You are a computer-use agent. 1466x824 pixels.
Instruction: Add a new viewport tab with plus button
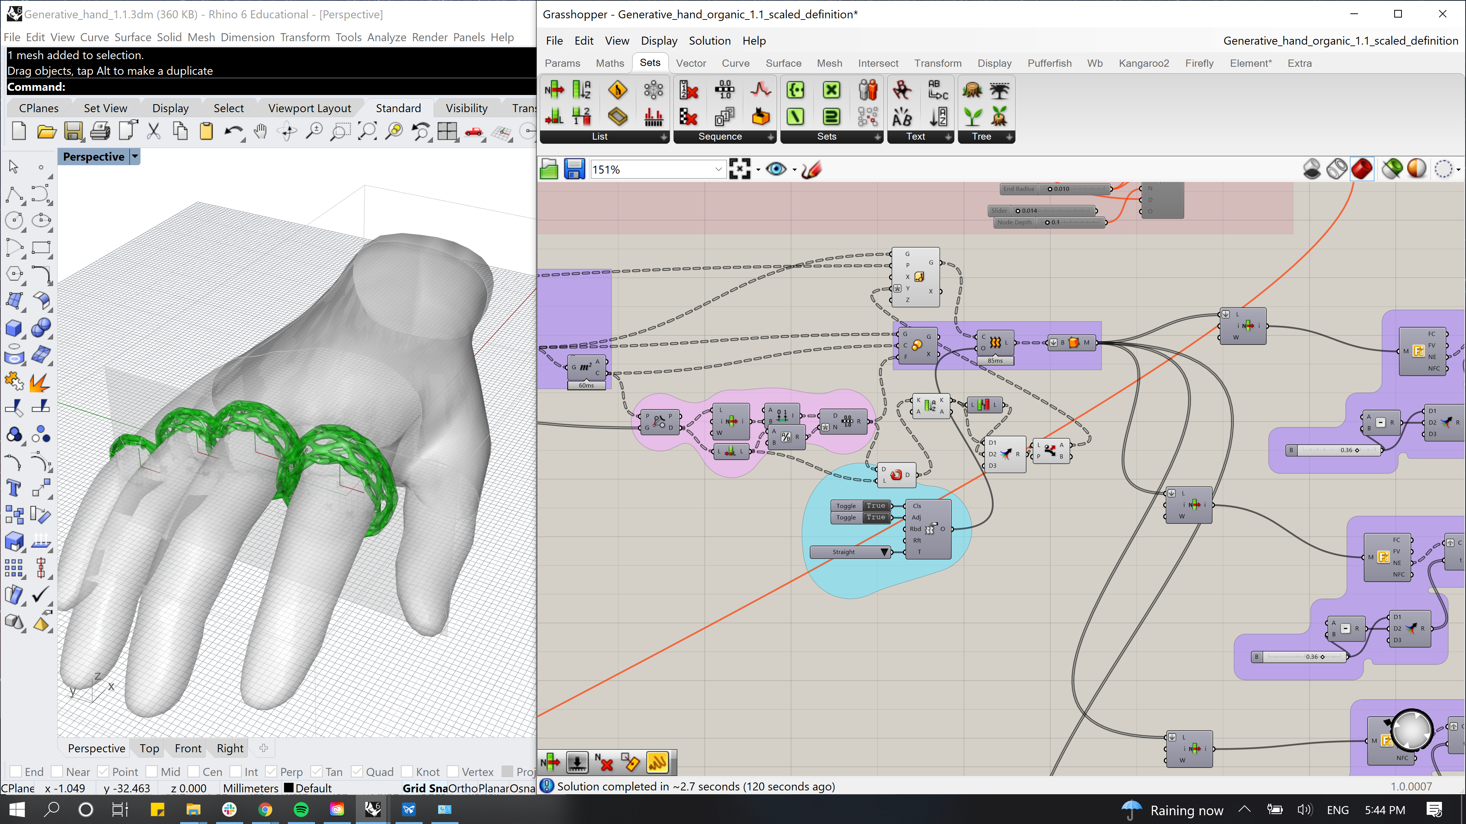[263, 748]
